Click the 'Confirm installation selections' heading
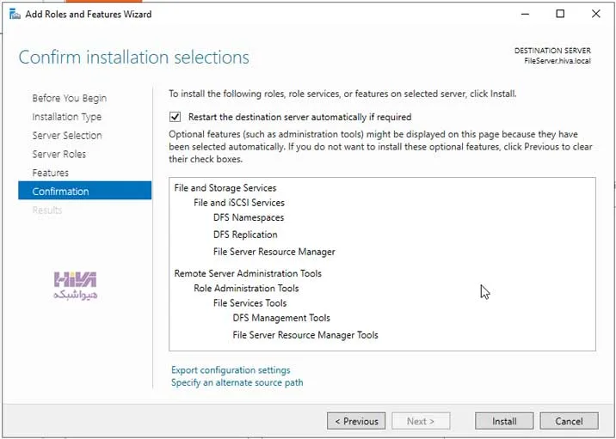 pyautogui.click(x=133, y=58)
